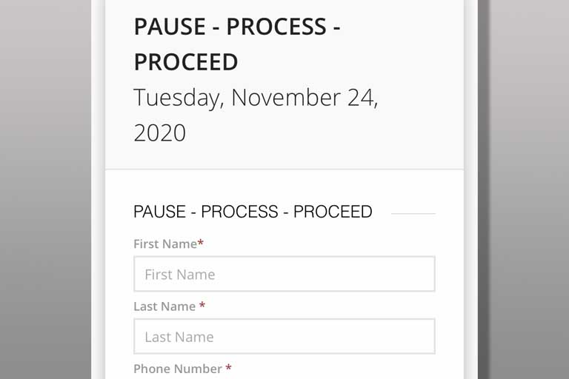Click the Phone Number field label

click(x=178, y=369)
